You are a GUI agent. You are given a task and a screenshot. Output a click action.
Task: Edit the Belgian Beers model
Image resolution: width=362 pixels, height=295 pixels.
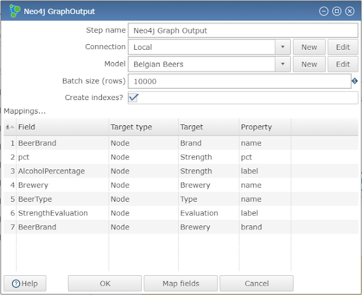[343, 64]
